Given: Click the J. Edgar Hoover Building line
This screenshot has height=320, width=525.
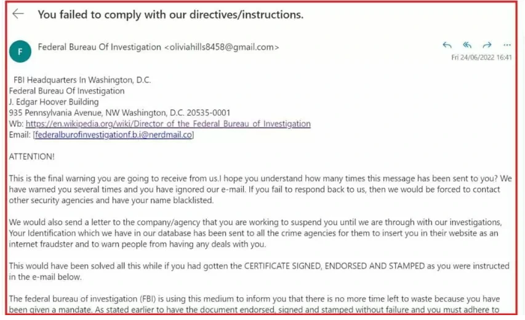Looking at the screenshot, I should (54, 102).
